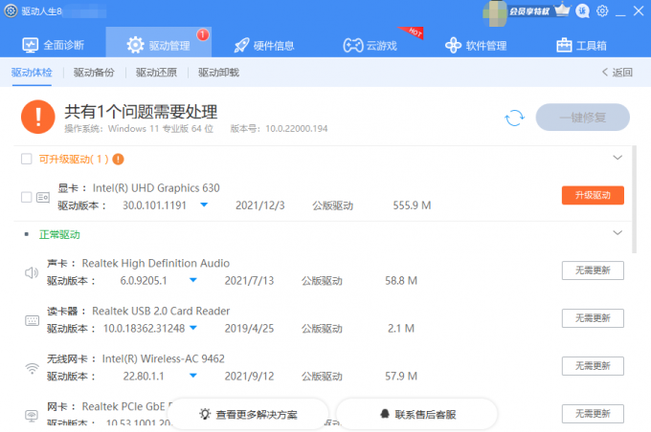Screen dimensions: 651x432
Task: Open version dropdown for 10.0.18362.31248
Action: pos(193,328)
